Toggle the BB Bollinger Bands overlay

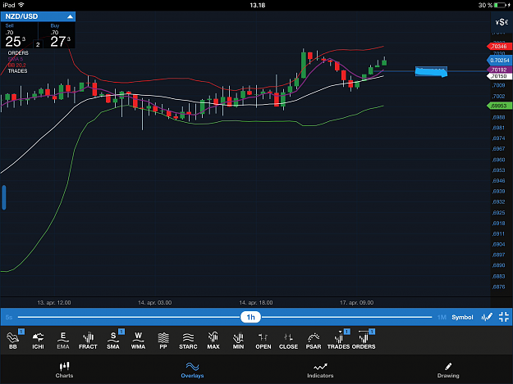[x=13, y=340]
